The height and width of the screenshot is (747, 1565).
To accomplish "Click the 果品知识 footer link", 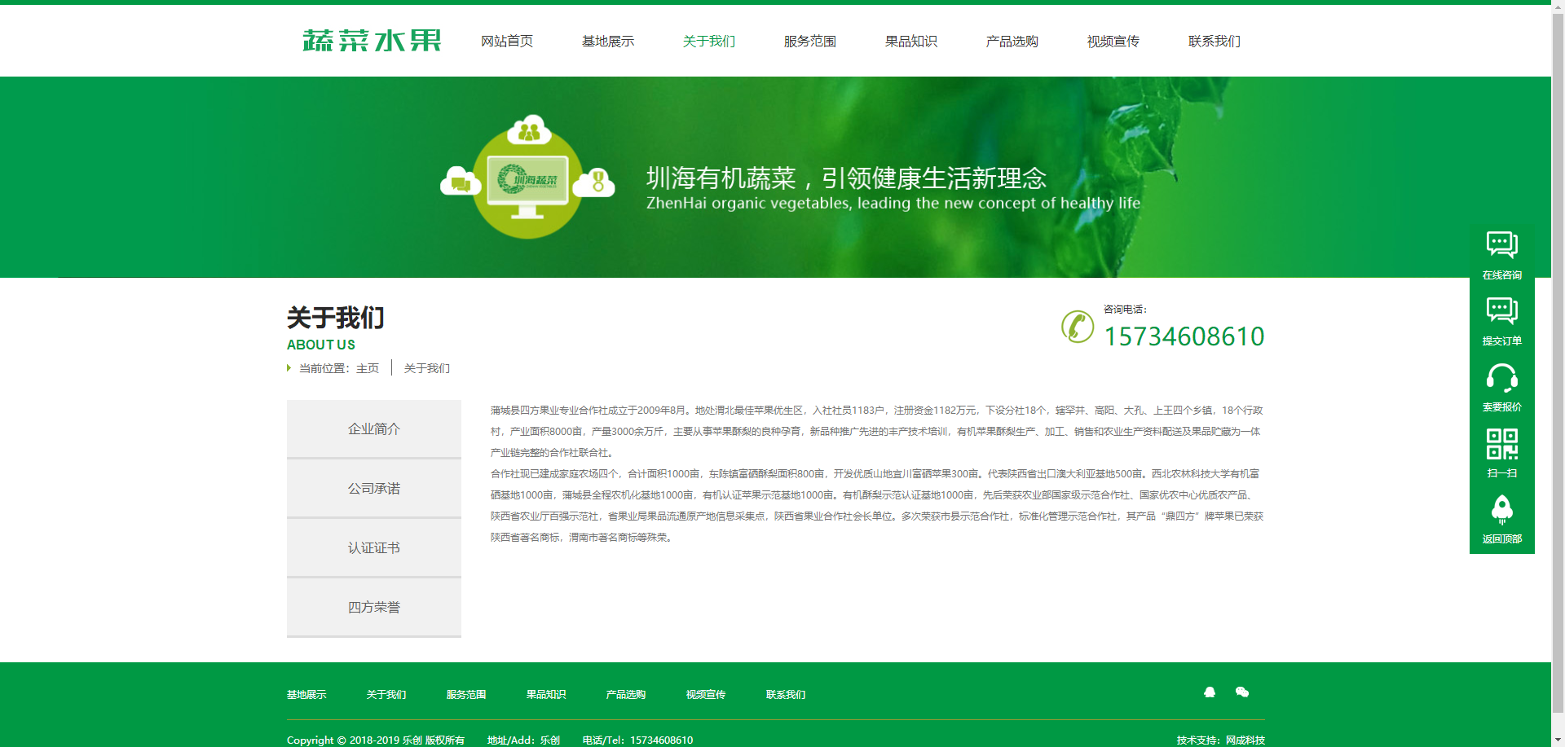I will click(546, 695).
